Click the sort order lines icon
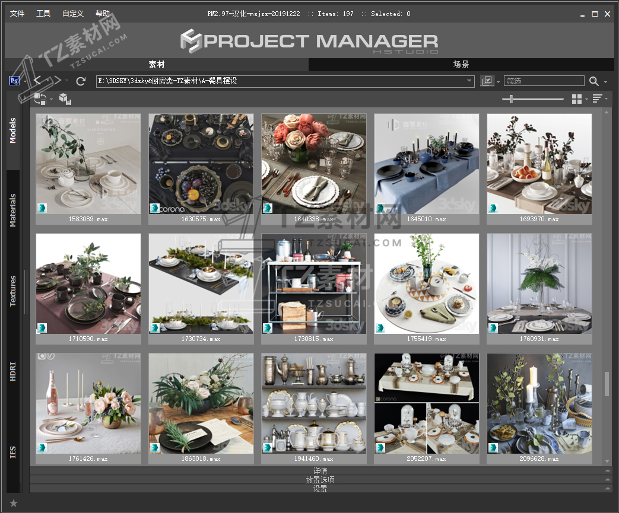The height and width of the screenshot is (513, 619). click(597, 98)
